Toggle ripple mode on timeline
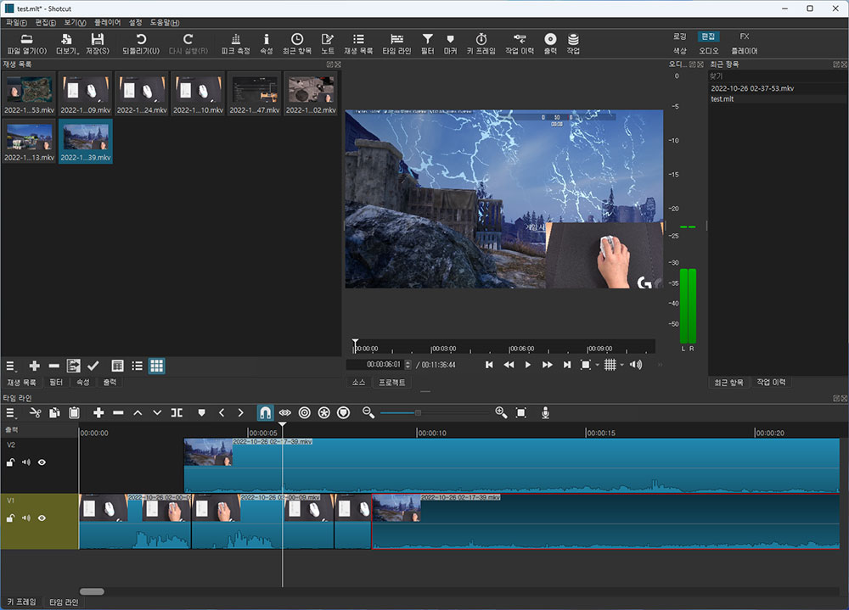Image resolution: width=849 pixels, height=610 pixels. (304, 413)
